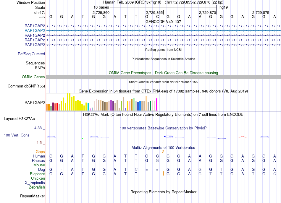Image resolution: width=281 pixels, height=203 pixels.
Task: Click the 100 Vert. Cons track label
Action: (x=17, y=135)
